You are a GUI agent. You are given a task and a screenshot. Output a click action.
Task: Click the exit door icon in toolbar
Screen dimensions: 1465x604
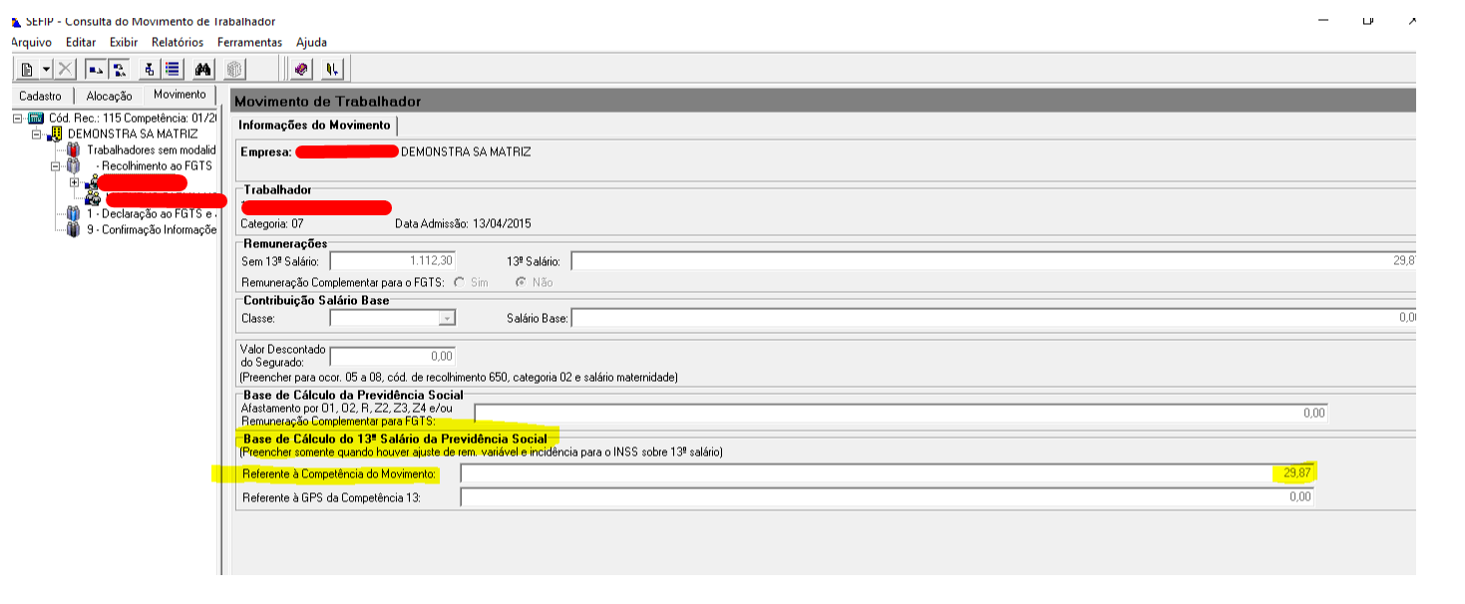tap(332, 69)
